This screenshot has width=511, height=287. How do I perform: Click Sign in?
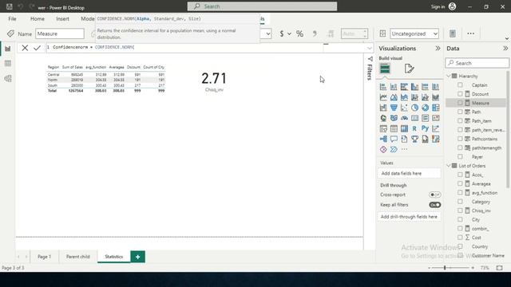point(438,6)
